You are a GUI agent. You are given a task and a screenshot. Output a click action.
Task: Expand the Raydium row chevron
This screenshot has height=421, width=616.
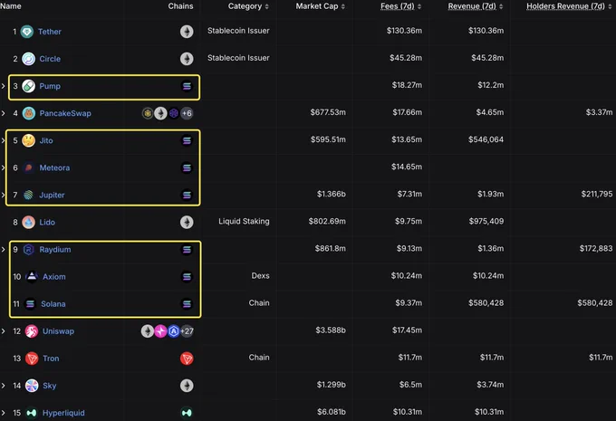click(x=3, y=249)
